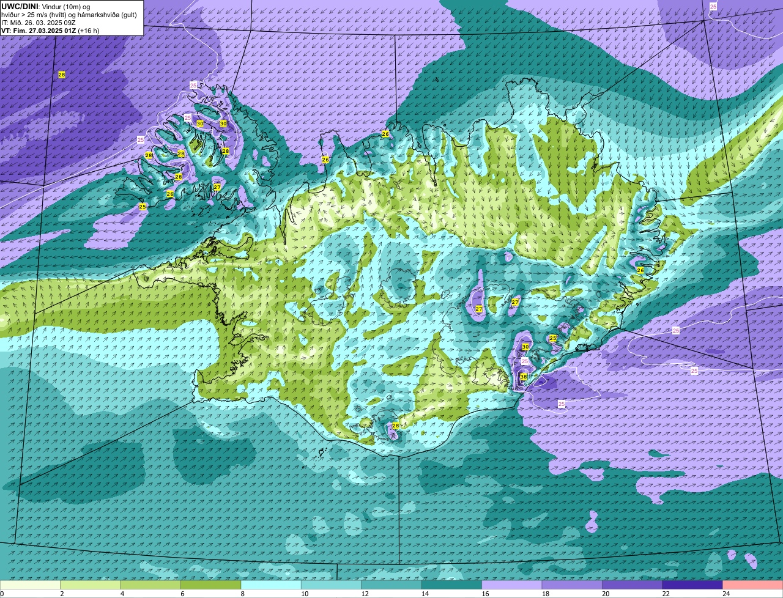Screen dimensions: 783x598
Task: Pick the 4–6 m/s green legend swatch
Action: pos(150,585)
